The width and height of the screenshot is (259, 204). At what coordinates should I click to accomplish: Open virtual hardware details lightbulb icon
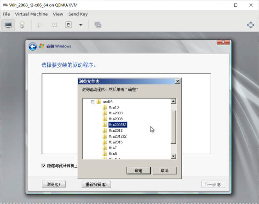[x=22, y=25]
